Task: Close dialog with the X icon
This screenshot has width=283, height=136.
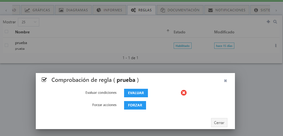Action: coord(225,81)
